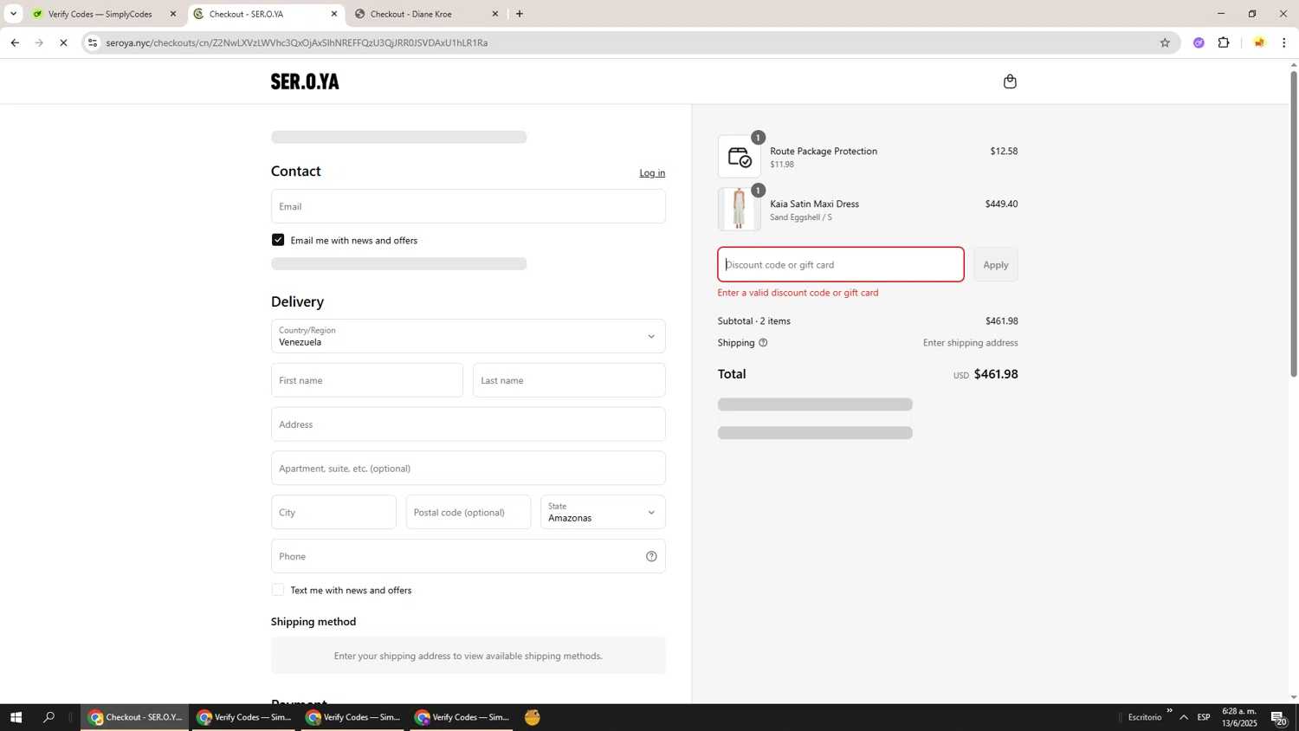Open the orange app icon in taskbar
Viewport: 1299px width, 731px height.
533,717
